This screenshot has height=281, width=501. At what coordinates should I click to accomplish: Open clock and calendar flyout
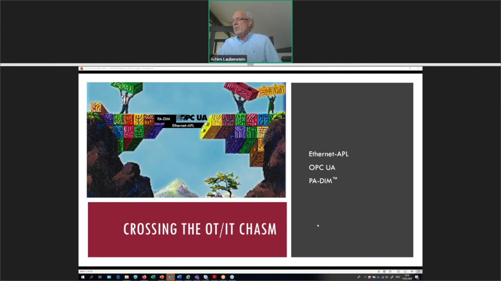point(407,277)
